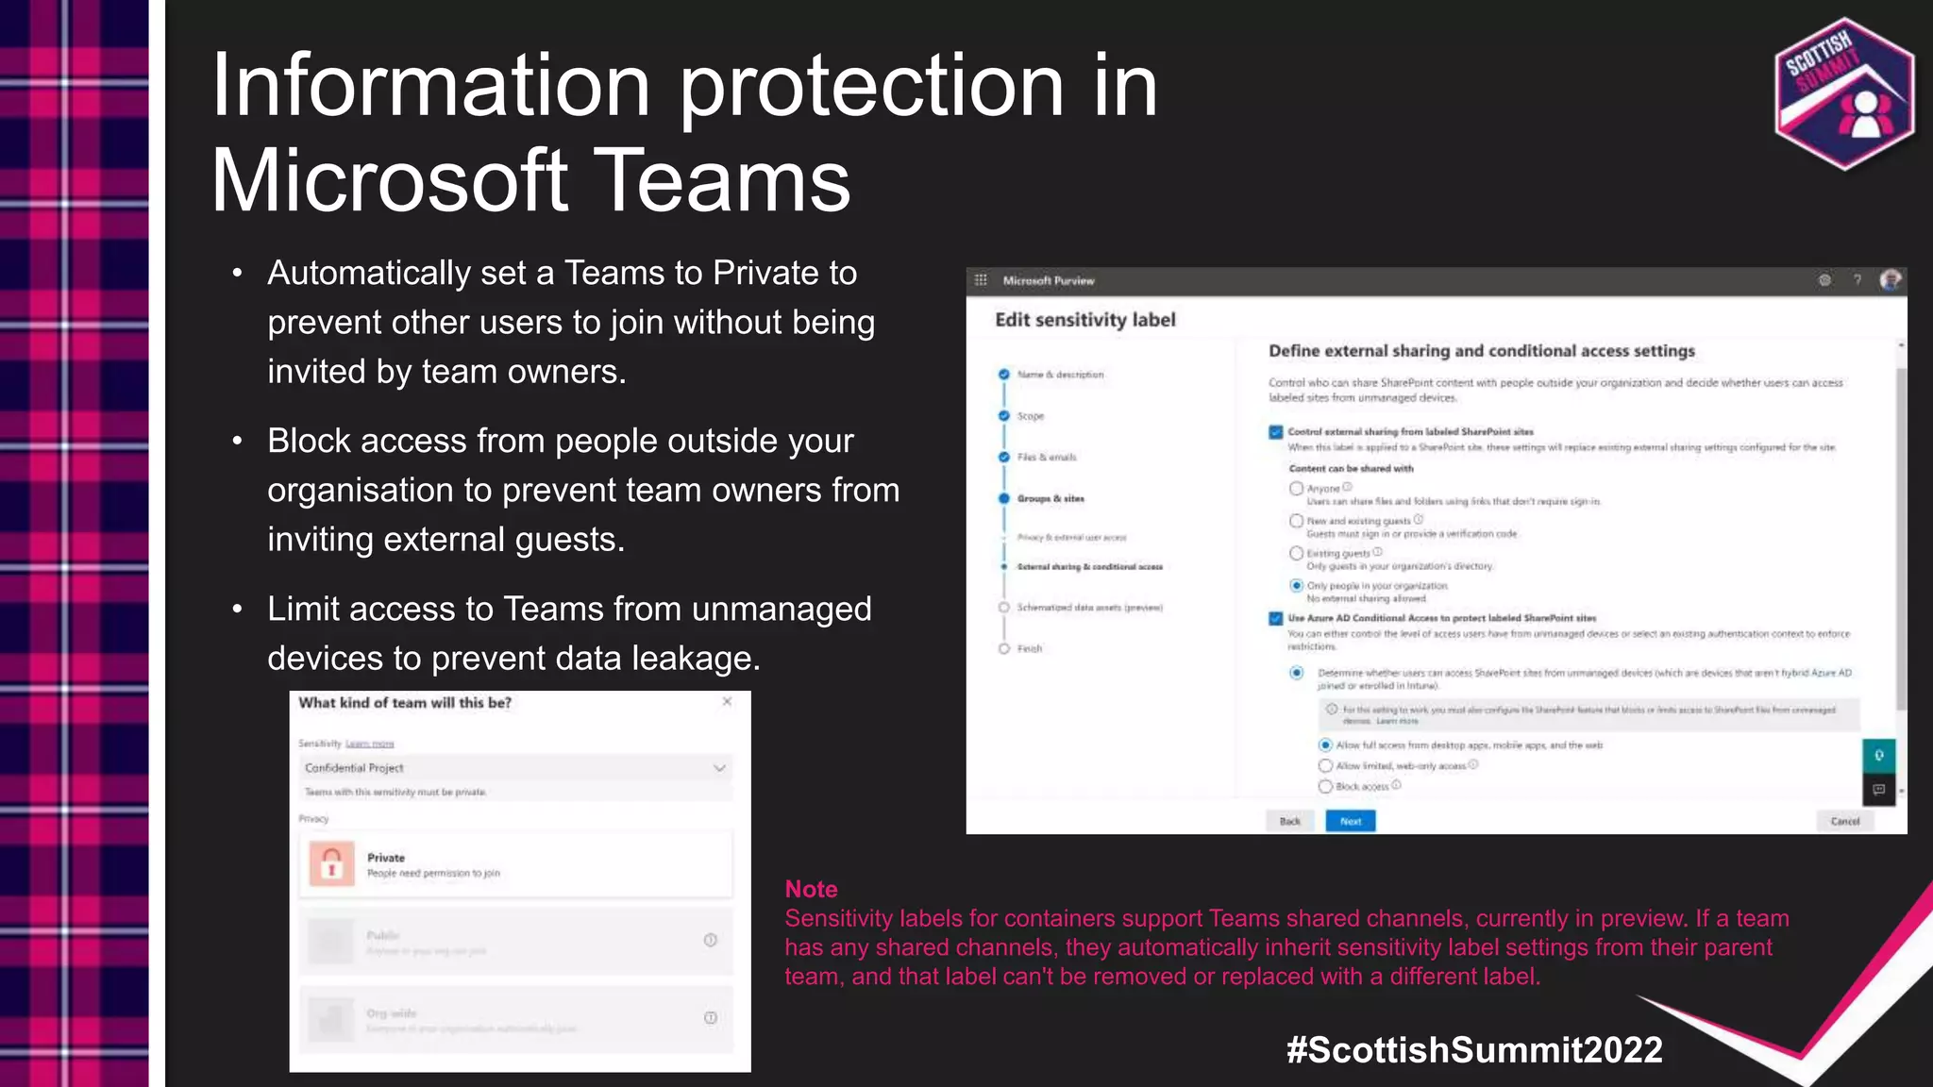
Task: Expand the Confidential Project sensitivity dropdown
Action: (516, 768)
